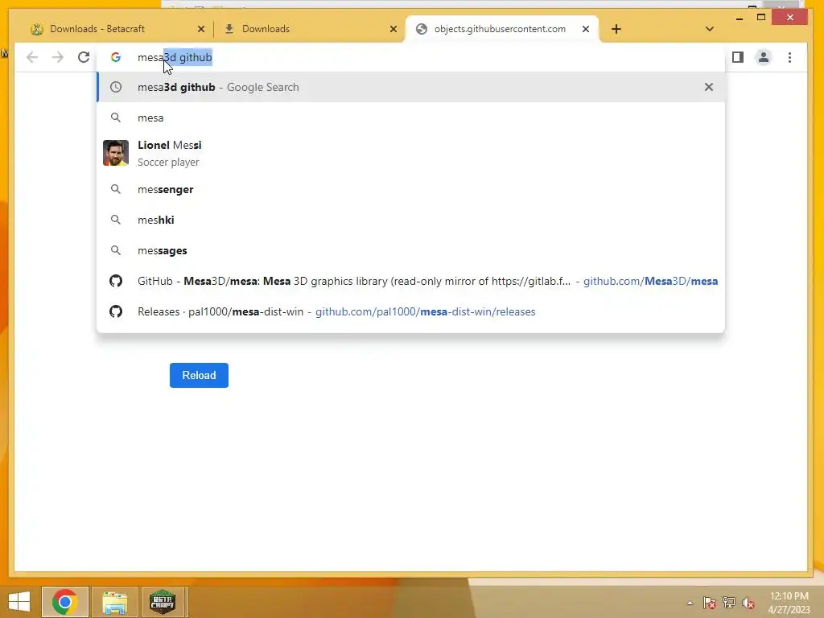Viewport: 824px width, 618px height.
Task: Show hidden system tray icons
Action: point(690,603)
